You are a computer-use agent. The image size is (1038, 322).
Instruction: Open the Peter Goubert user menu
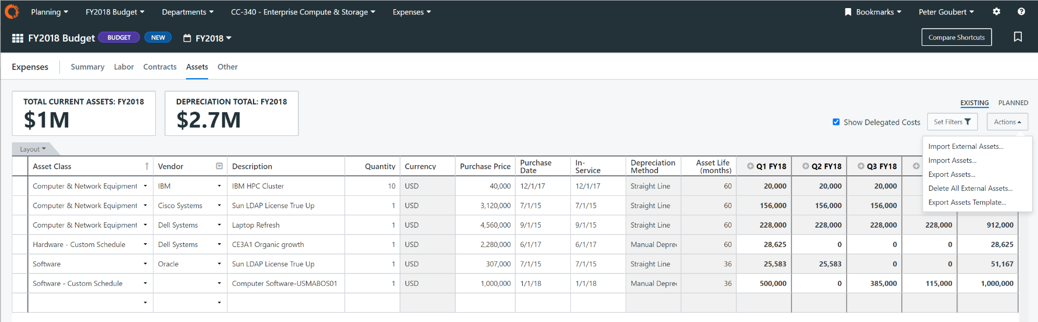(946, 12)
